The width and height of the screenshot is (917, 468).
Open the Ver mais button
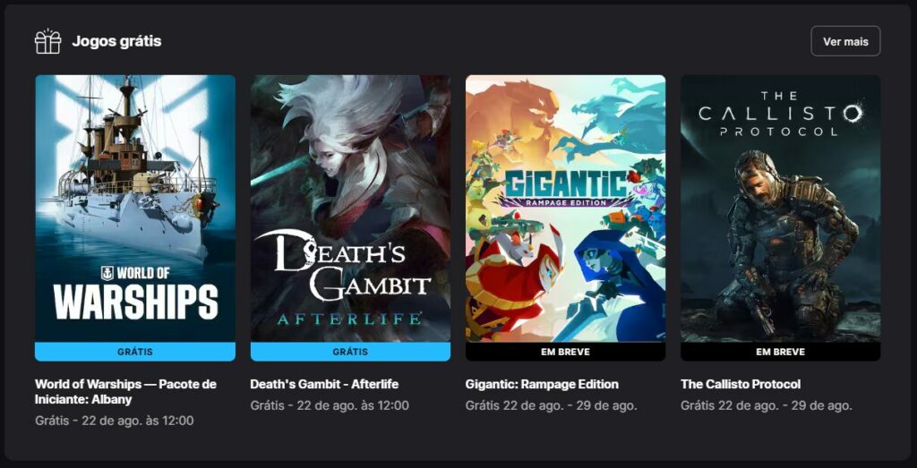(x=845, y=41)
